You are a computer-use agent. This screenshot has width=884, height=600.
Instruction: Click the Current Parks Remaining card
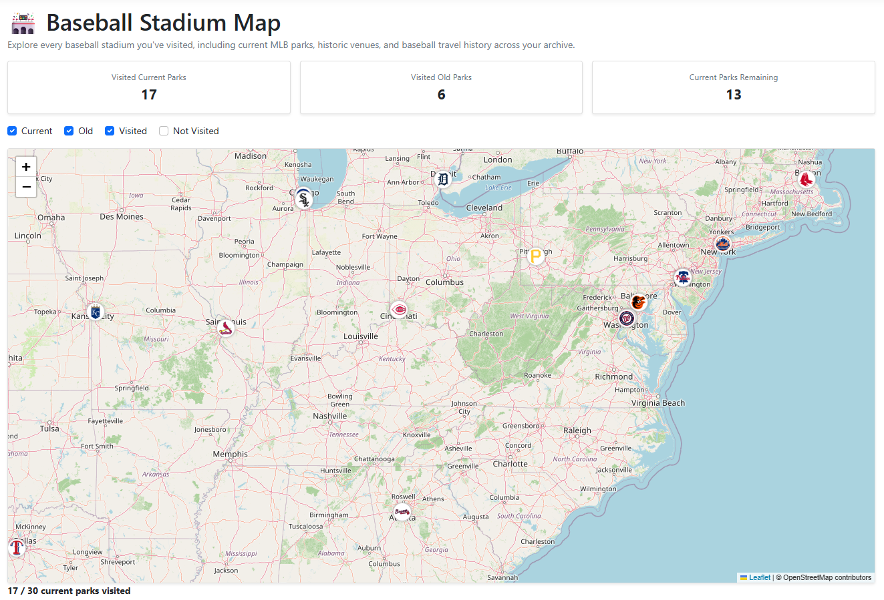[x=734, y=87]
